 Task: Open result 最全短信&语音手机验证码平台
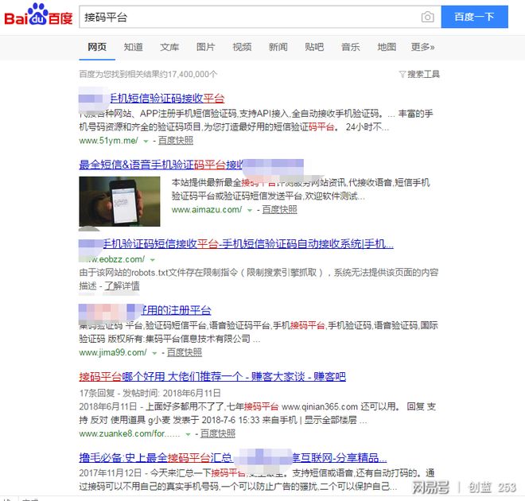tap(161, 165)
